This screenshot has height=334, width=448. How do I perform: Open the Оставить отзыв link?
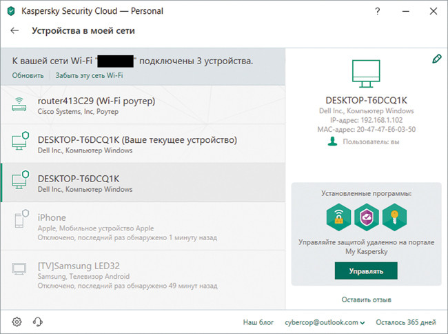coord(366,299)
